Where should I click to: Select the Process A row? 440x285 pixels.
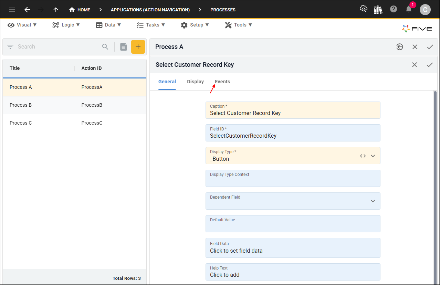click(74, 87)
